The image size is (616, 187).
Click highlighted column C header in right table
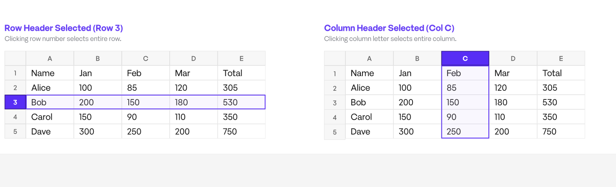[x=465, y=58]
